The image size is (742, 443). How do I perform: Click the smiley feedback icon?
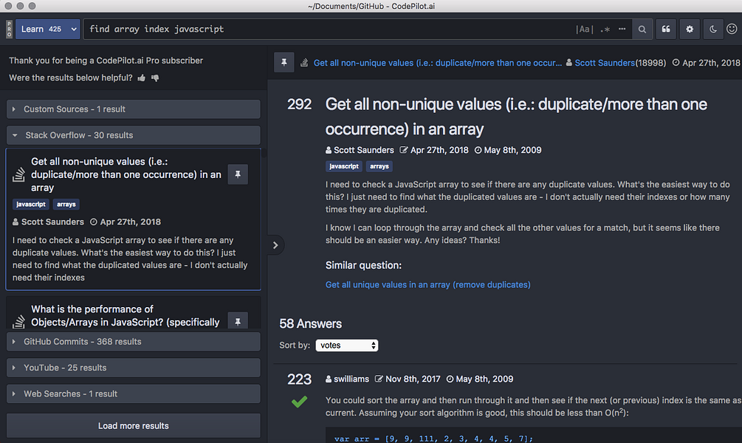pyautogui.click(x=731, y=29)
